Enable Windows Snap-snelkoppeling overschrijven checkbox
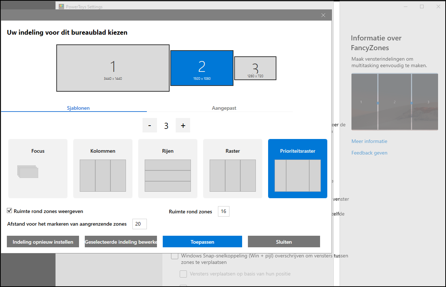This screenshot has height=287, width=446. (x=175, y=256)
